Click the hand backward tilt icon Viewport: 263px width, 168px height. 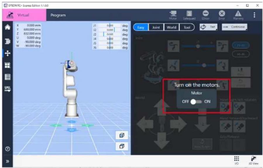[x=239, y=127]
